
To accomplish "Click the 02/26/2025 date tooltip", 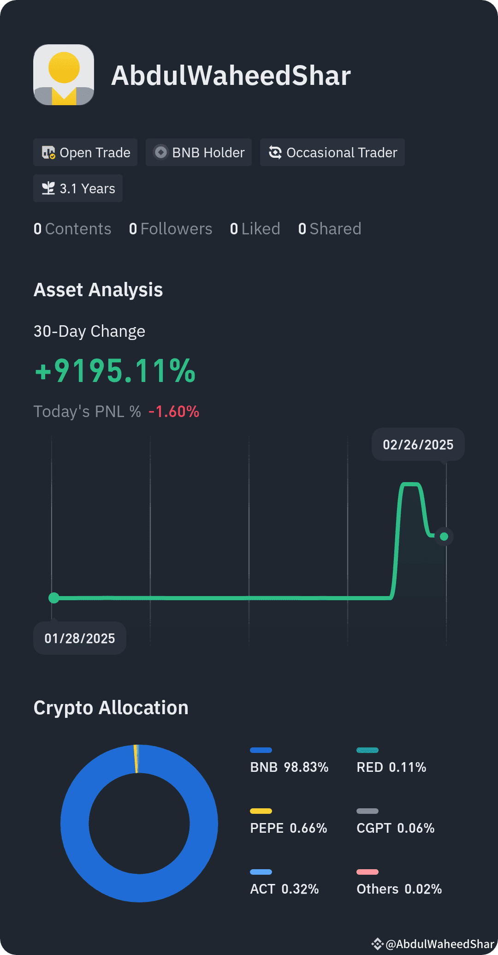I will point(418,445).
